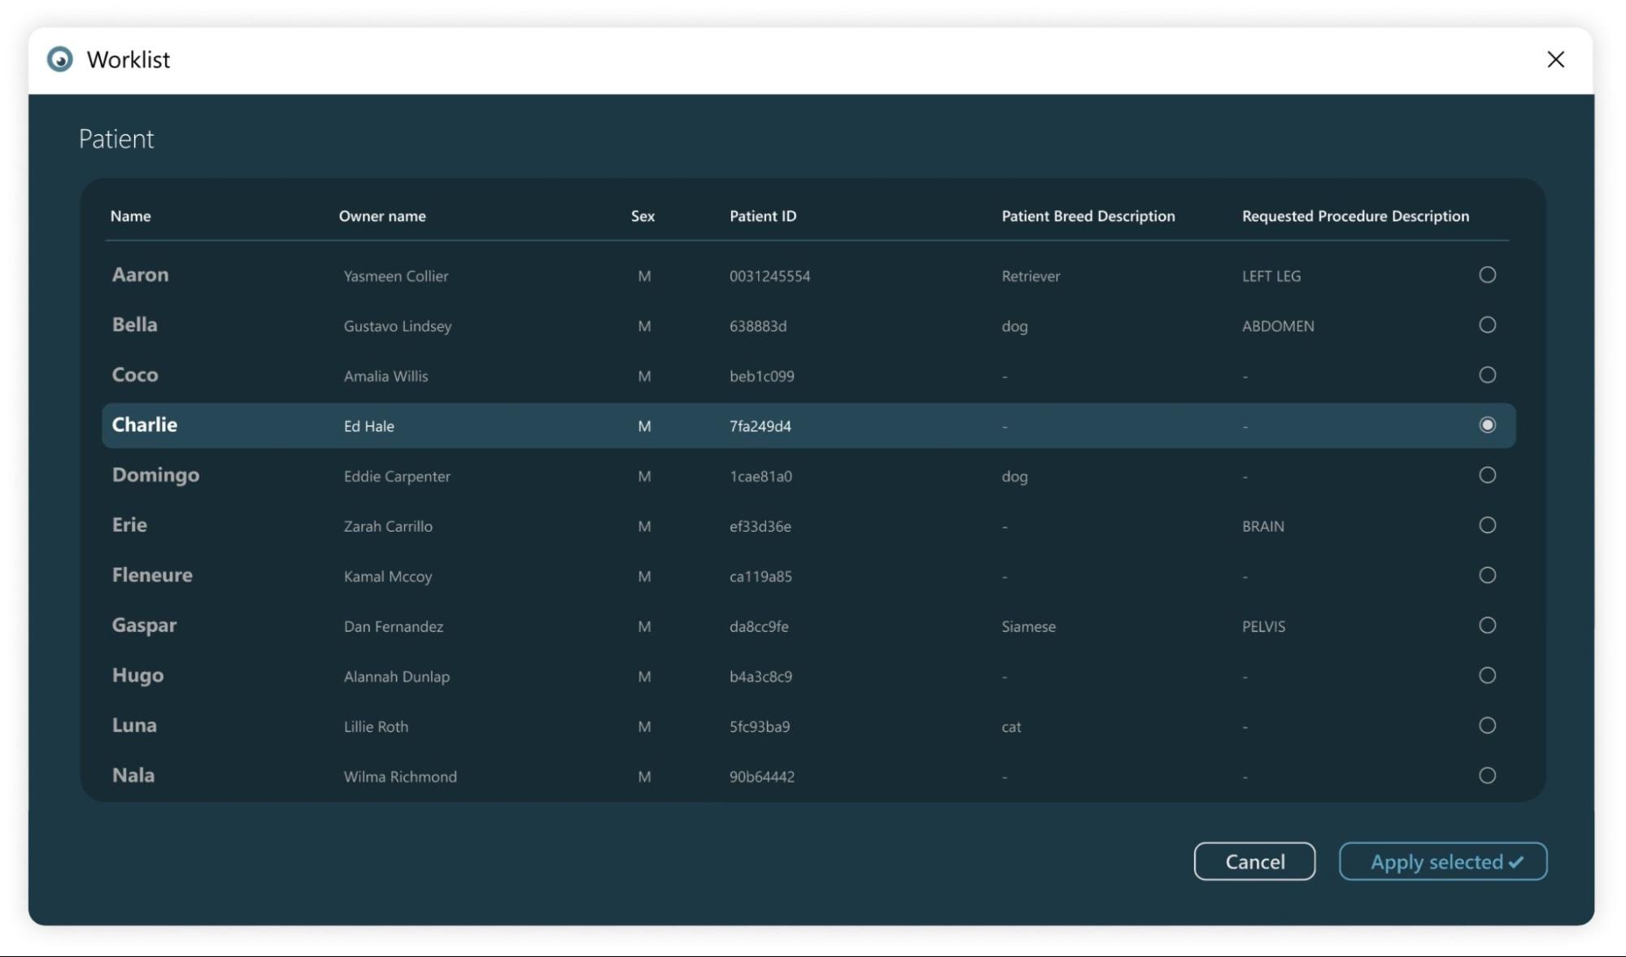Screen dimensions: 1626x957
Task: Select the radio button for Nala
Action: click(1487, 776)
